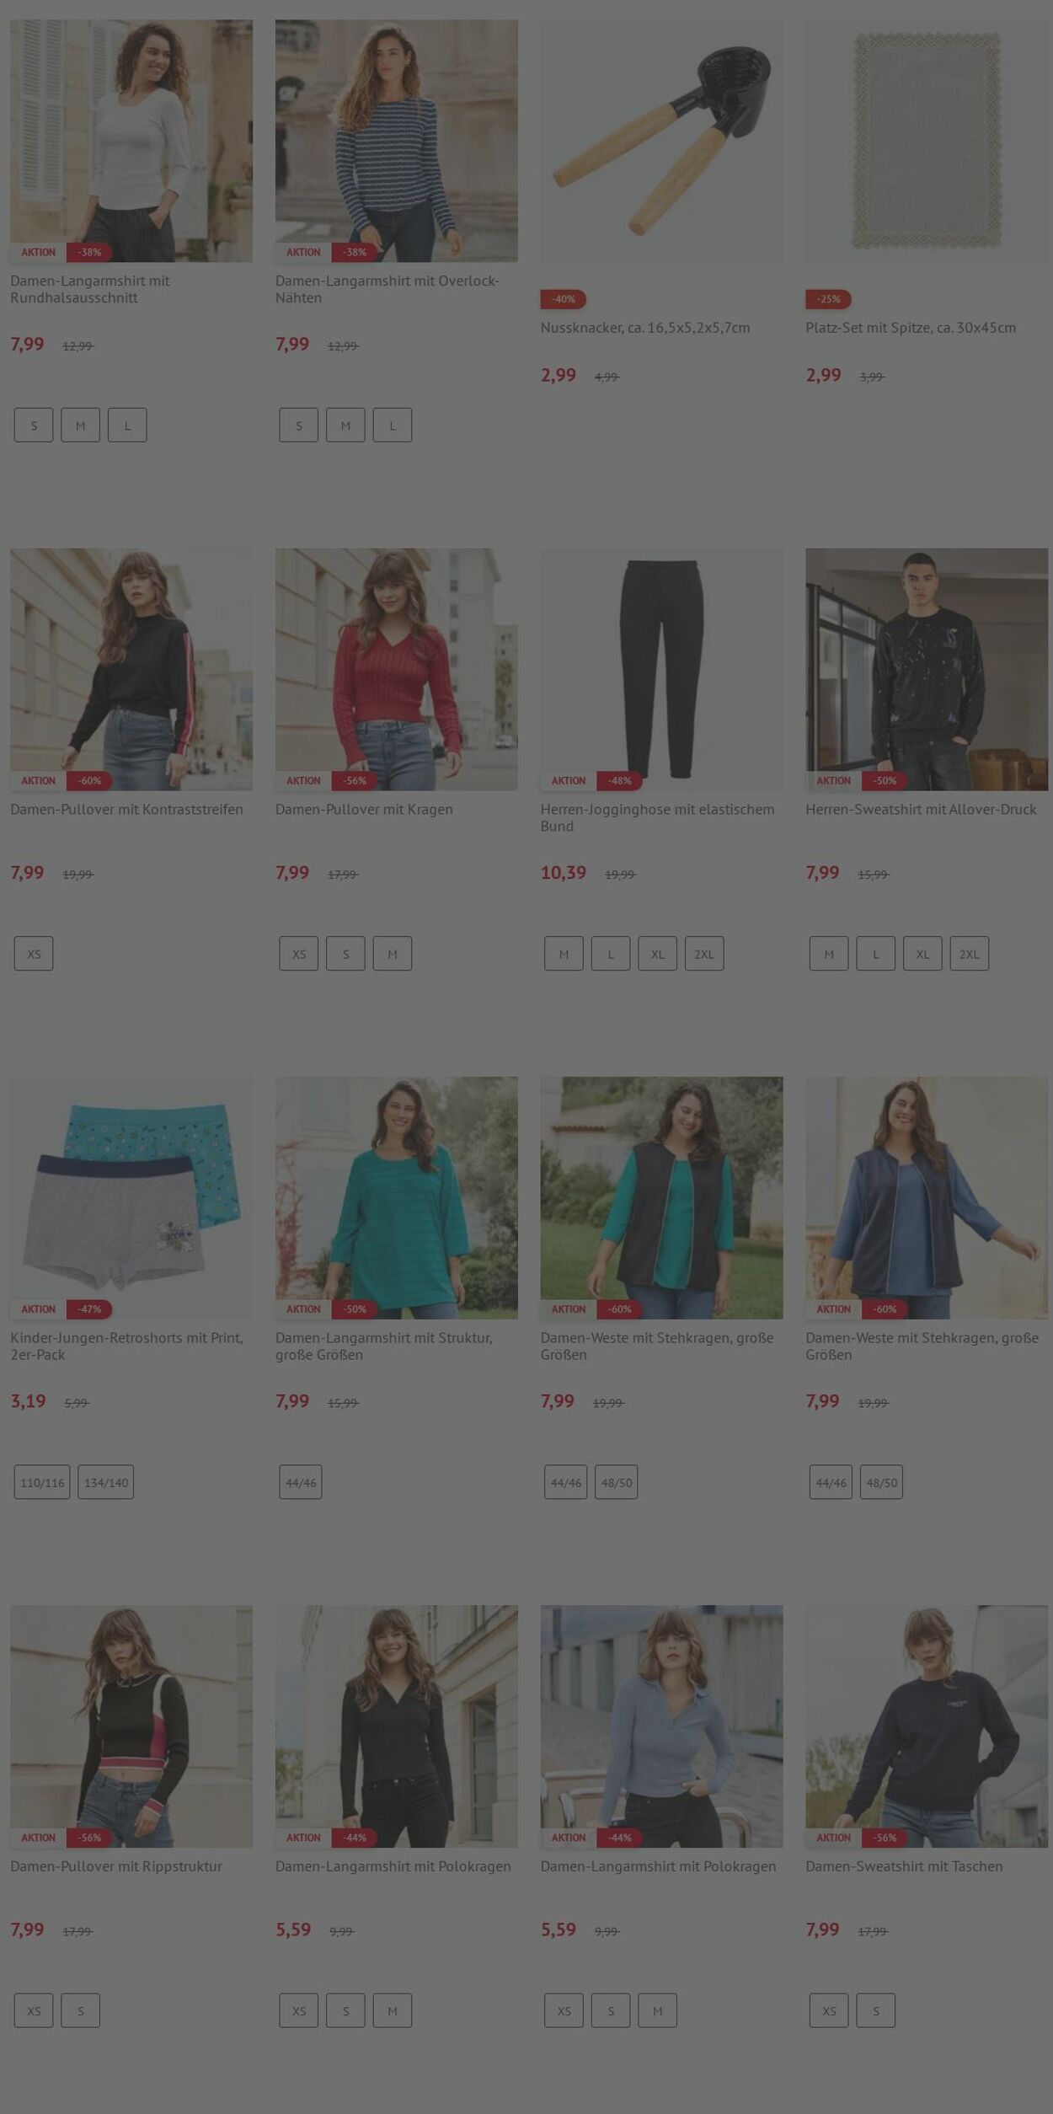Select size XS for Damen-Pullover mit Kontraststreifen
This screenshot has width=1053, height=2114.
click(34, 954)
